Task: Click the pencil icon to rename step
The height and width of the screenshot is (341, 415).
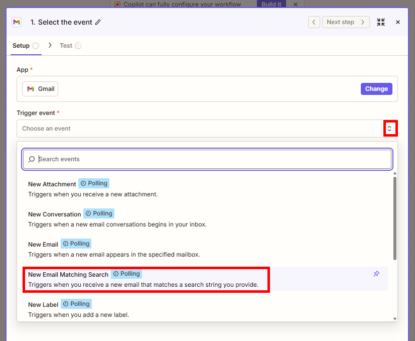Action: tap(98, 22)
